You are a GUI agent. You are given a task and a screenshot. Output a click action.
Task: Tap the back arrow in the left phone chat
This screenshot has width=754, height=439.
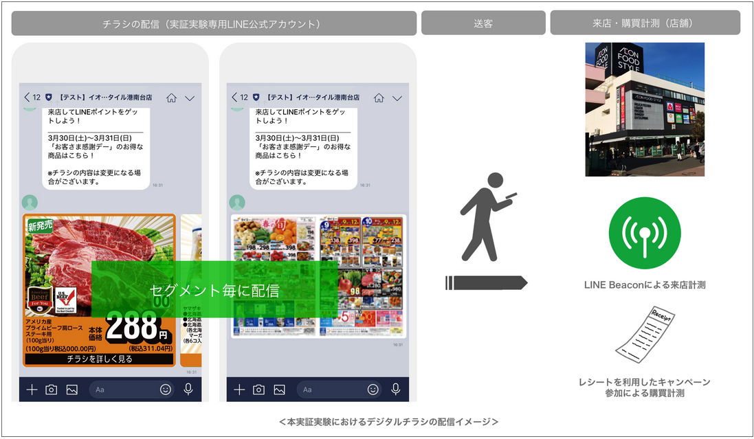[x=27, y=98]
